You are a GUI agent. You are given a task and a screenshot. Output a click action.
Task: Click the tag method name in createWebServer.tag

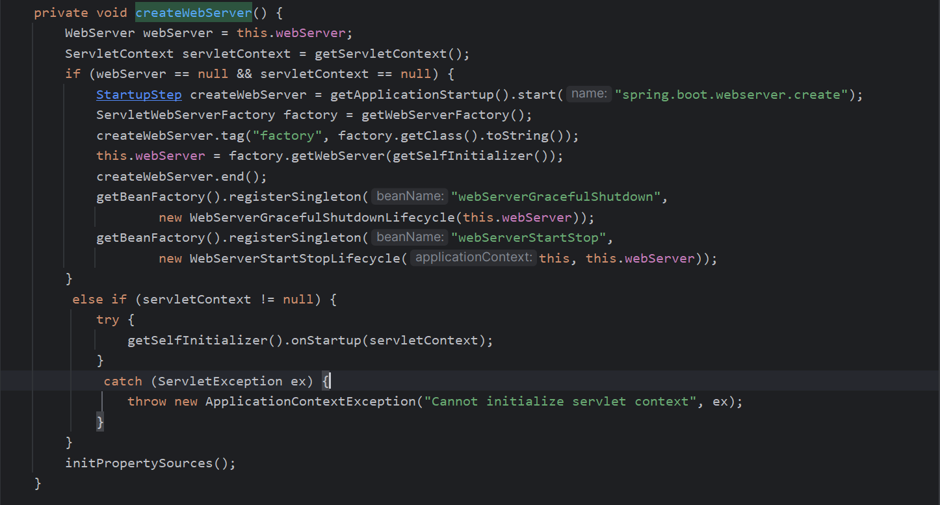pos(232,135)
